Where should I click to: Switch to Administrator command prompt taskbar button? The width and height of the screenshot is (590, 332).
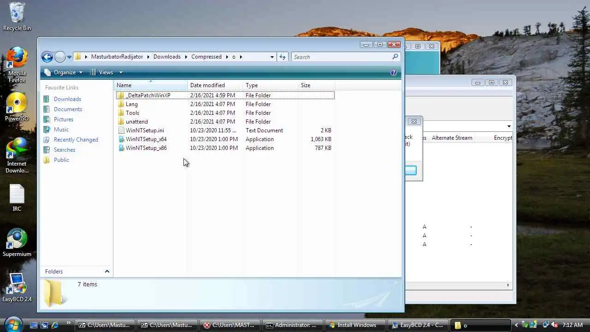pyautogui.click(x=292, y=325)
